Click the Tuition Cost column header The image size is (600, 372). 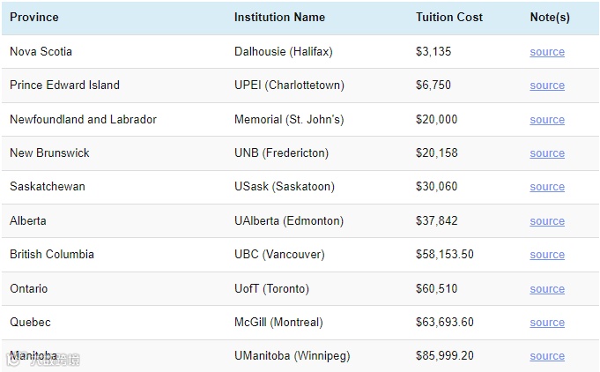coord(449,17)
